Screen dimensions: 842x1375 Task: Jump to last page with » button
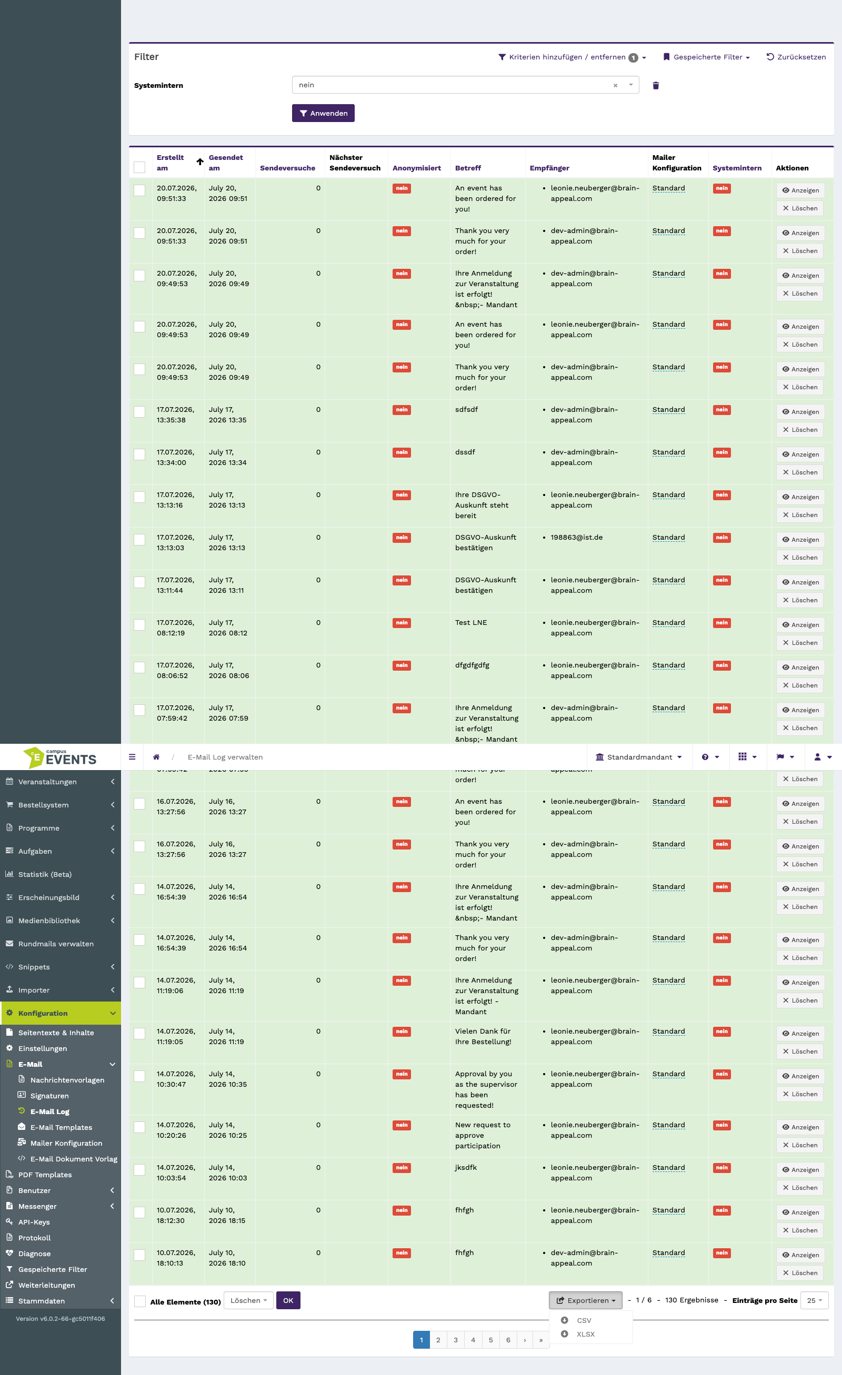click(x=541, y=1340)
